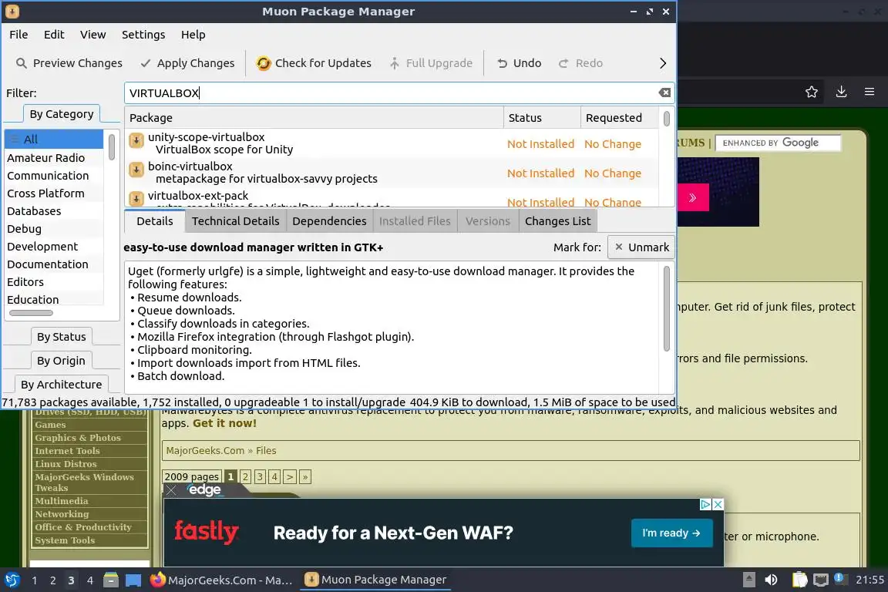Select the All category
Screen dimensions: 888x592
(54, 140)
